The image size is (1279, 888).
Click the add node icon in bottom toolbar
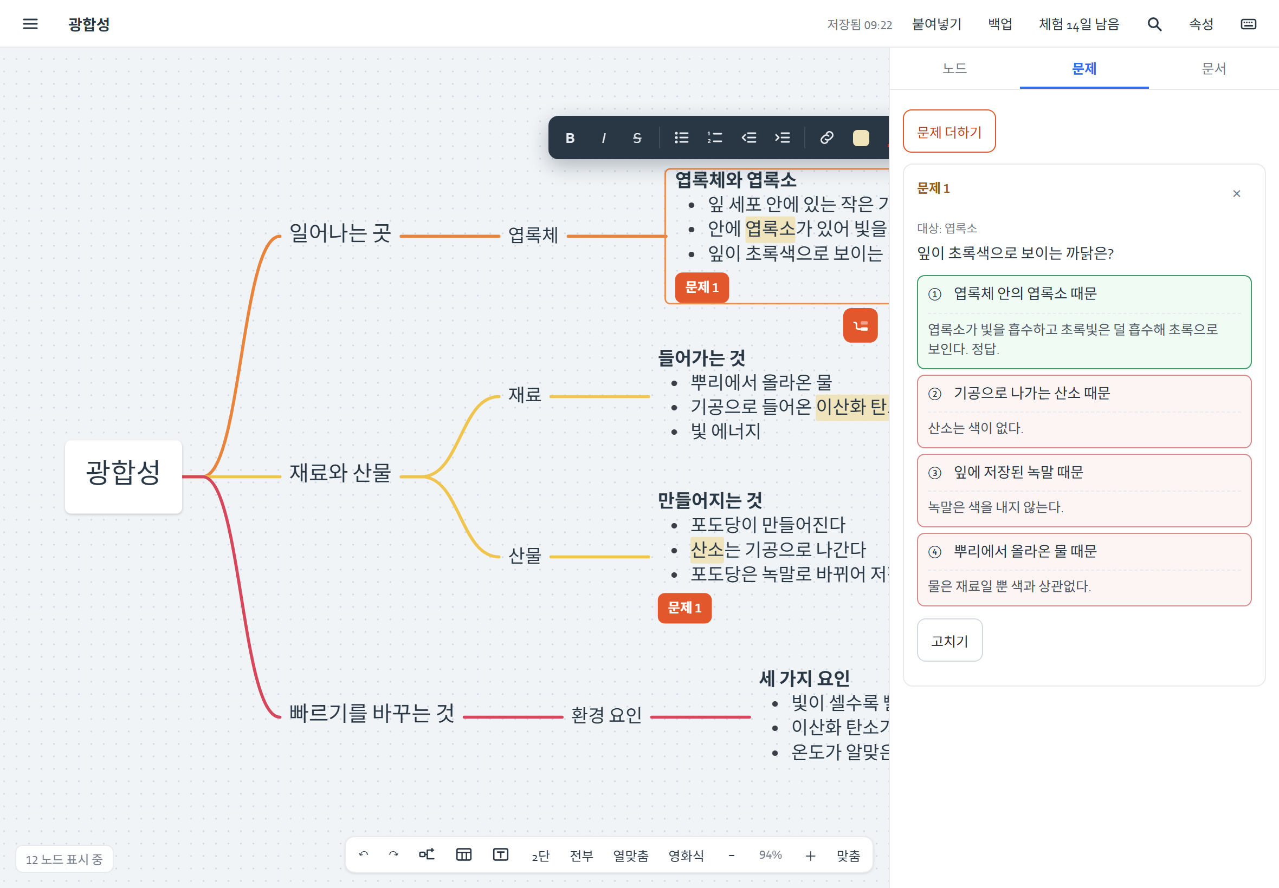click(x=427, y=854)
